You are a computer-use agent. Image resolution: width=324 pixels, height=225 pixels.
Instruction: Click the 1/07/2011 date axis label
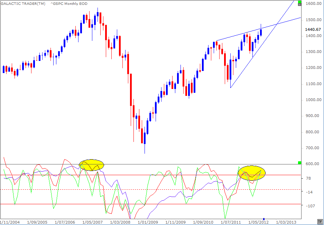[x=231, y=222]
